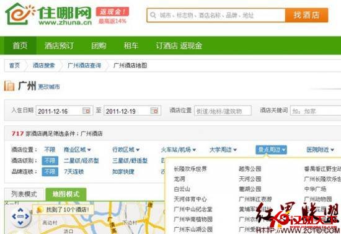Click the map pan down arrow
The width and height of the screenshot is (341, 234).
coord(20,223)
